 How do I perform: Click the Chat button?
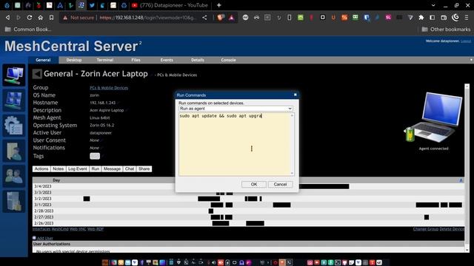pos(130,169)
